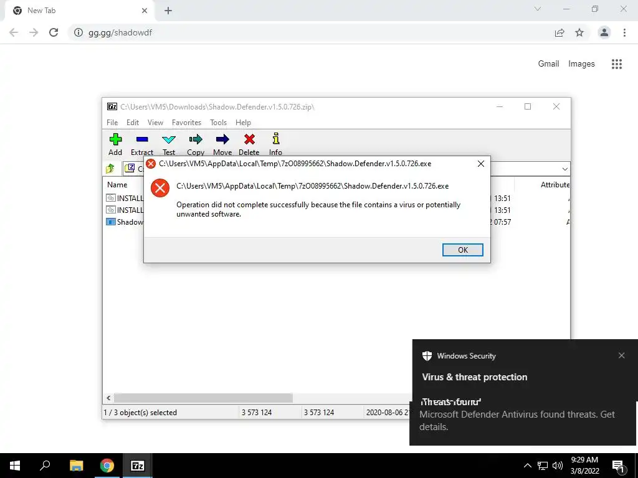The image size is (638, 478).
Task: Open the Favorites menu
Action: (x=186, y=123)
